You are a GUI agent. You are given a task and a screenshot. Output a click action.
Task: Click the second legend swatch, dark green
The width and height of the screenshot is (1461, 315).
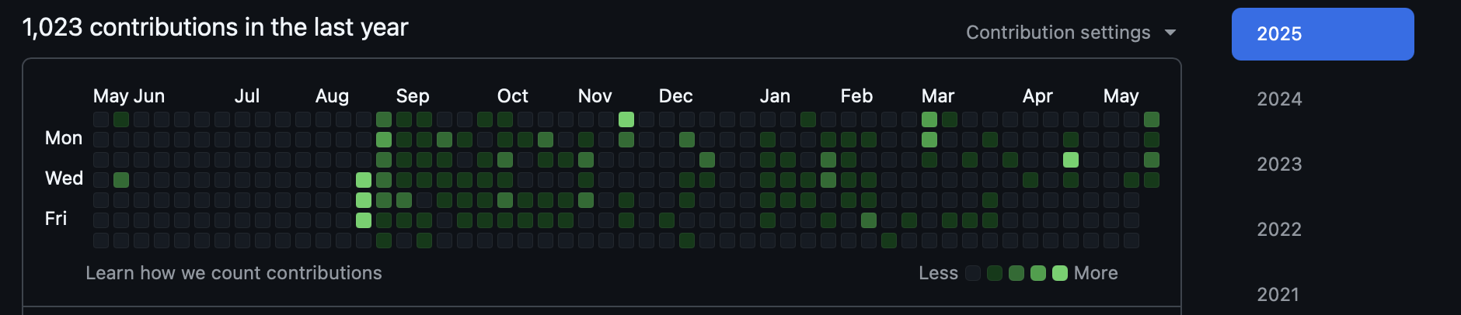[995, 273]
